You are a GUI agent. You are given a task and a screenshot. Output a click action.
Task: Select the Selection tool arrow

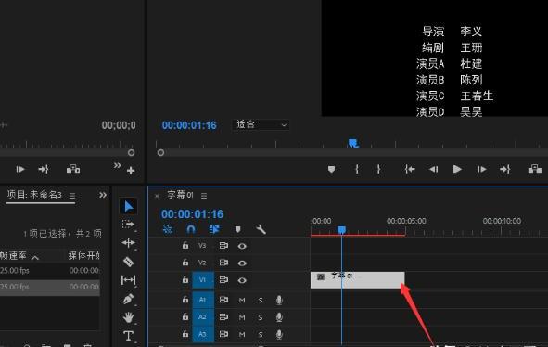128,206
